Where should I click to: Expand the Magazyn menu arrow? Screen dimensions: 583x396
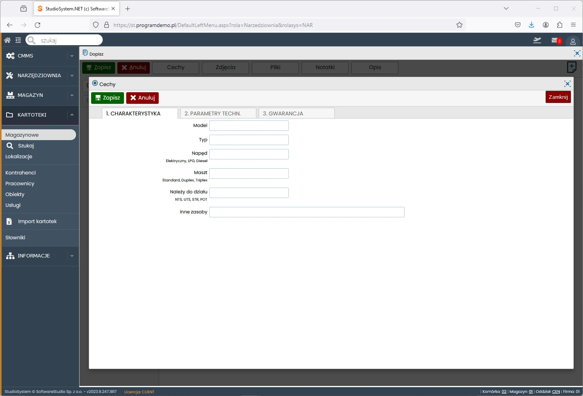(72, 95)
